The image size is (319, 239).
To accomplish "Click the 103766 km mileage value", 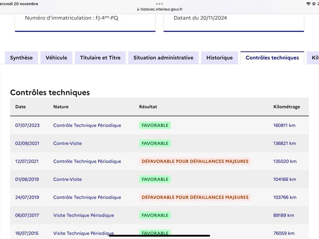I will (x=285, y=197).
